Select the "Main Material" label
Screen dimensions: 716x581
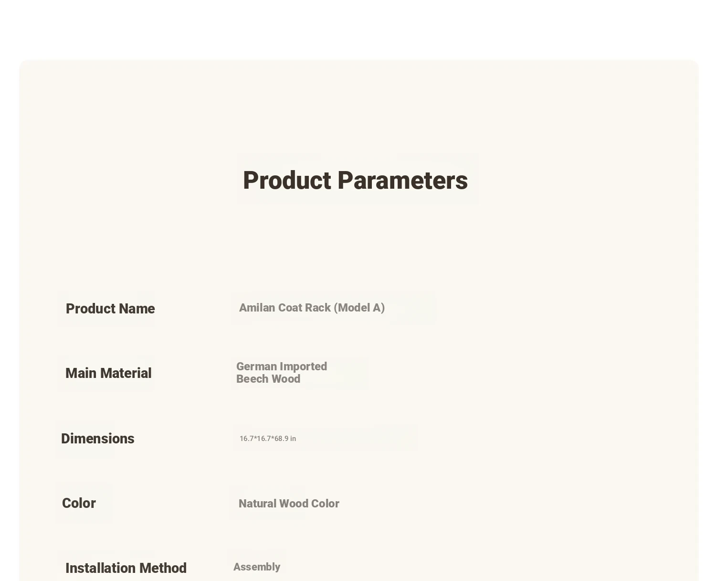tap(108, 373)
